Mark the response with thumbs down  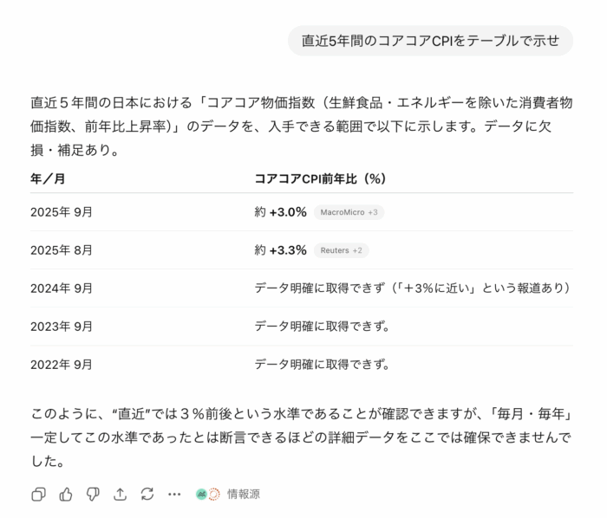pyautogui.click(x=93, y=494)
